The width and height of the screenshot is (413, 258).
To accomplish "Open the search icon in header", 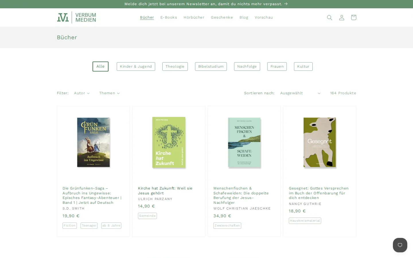I will point(330,17).
